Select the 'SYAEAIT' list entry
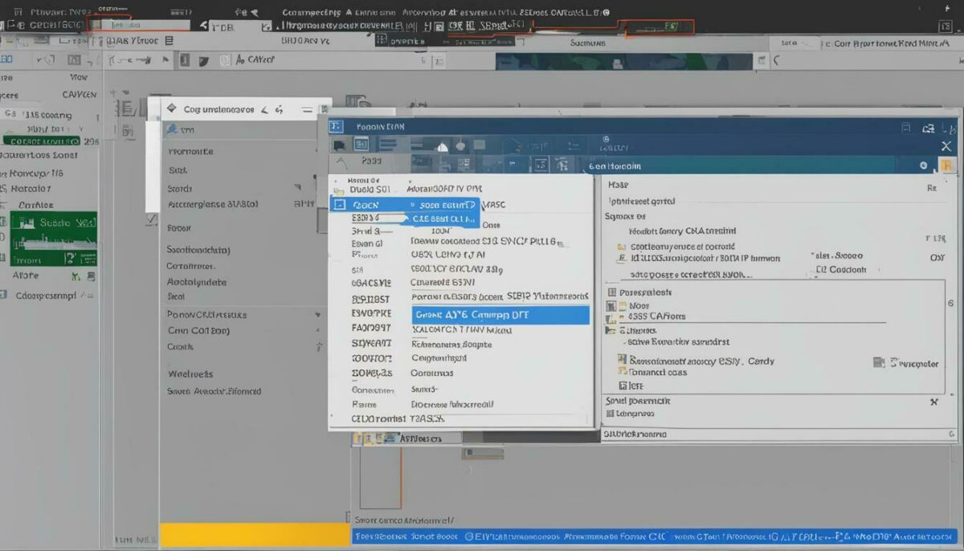This screenshot has height=551, width=964. tap(371, 343)
